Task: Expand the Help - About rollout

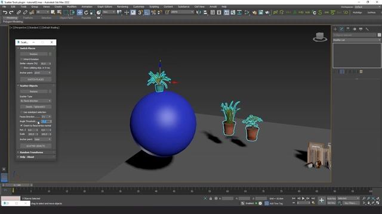Action: click(27, 157)
